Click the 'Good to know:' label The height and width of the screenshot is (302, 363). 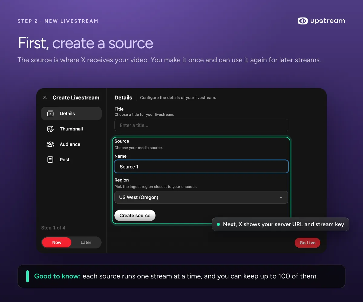tap(57, 276)
